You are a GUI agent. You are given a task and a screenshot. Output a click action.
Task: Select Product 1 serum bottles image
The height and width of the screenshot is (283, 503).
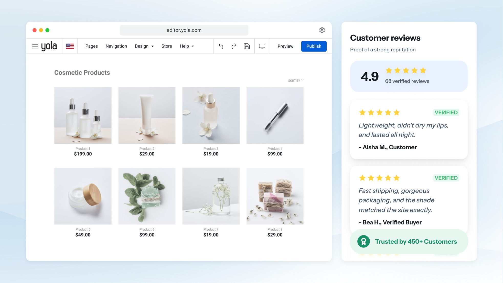(83, 115)
